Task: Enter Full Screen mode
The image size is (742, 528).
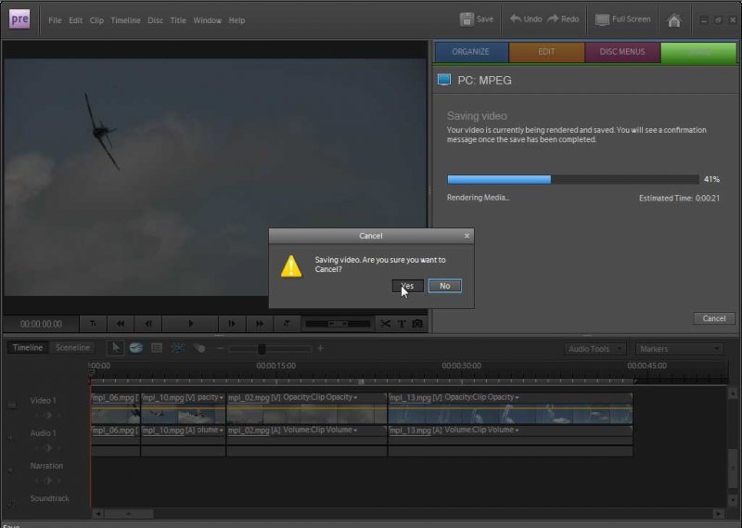Action: tap(623, 19)
